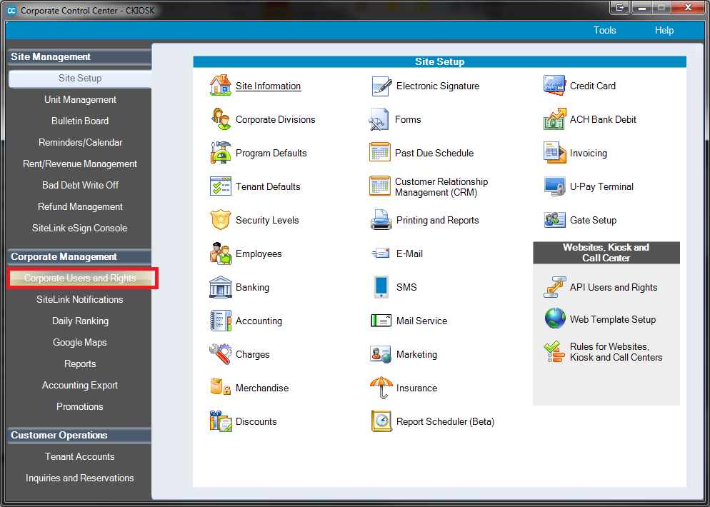Launch SiteLink eSign Console
Viewport: 710px width, 507px height.
coord(80,229)
